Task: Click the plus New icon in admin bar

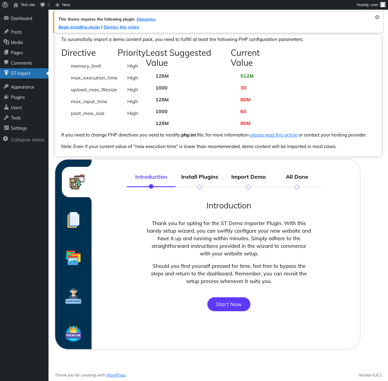Action: (x=57, y=5)
